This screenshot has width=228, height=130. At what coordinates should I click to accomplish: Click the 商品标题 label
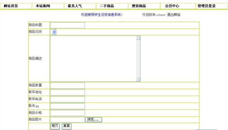point(35,25)
